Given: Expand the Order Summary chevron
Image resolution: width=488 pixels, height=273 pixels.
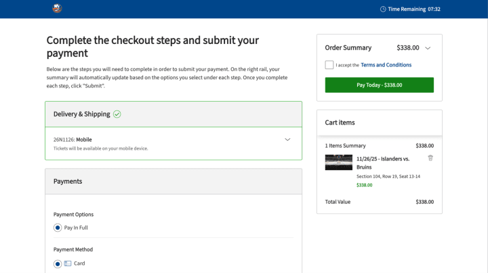Looking at the screenshot, I should point(428,48).
